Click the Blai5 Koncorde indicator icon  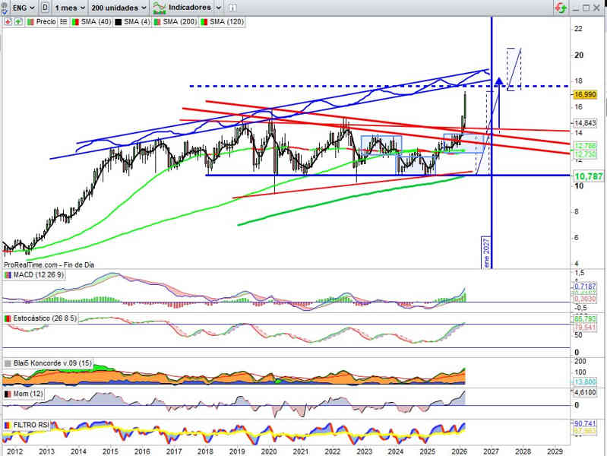coord(8,363)
